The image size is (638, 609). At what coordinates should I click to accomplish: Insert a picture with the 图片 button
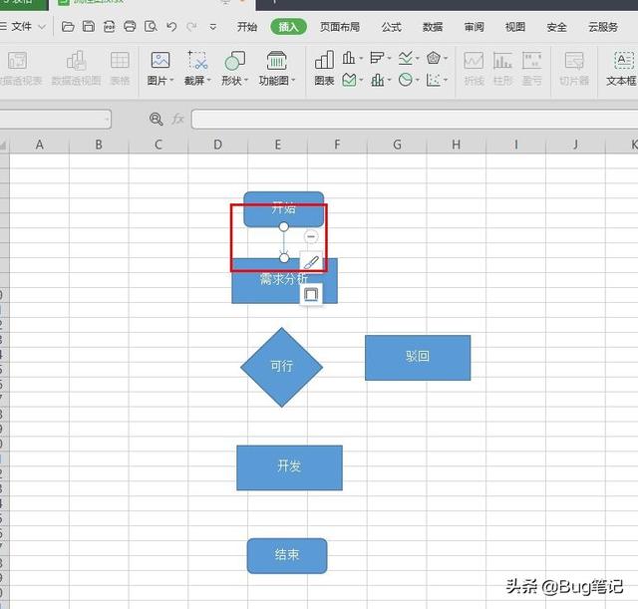coord(160,69)
